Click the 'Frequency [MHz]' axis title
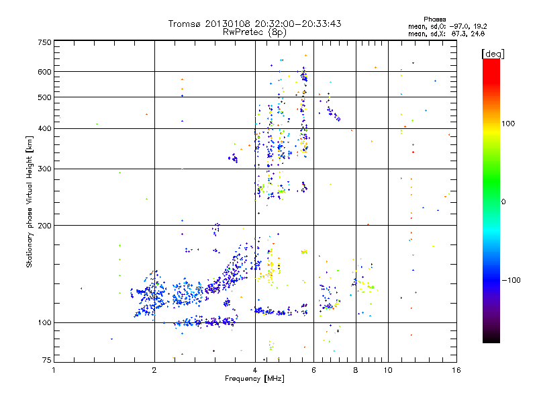The image size is (537, 403). 254,379
